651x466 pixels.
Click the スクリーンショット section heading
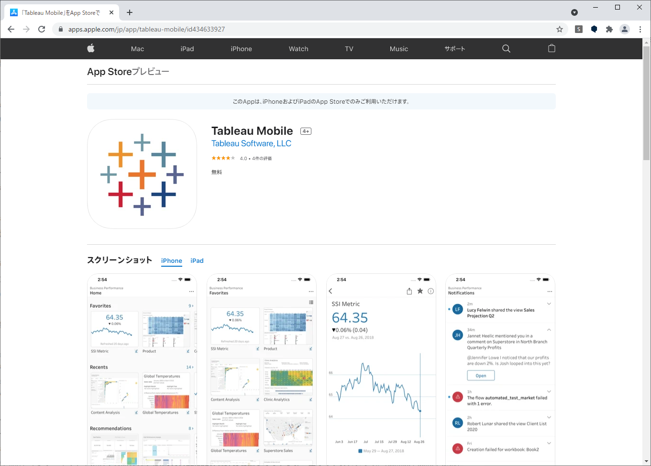120,260
